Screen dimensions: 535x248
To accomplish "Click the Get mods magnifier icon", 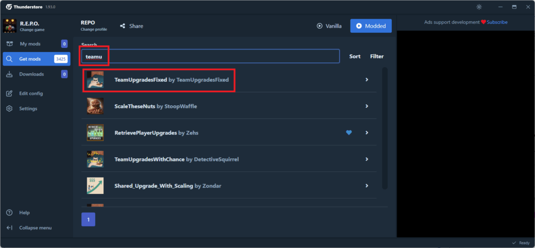I will pos(9,59).
